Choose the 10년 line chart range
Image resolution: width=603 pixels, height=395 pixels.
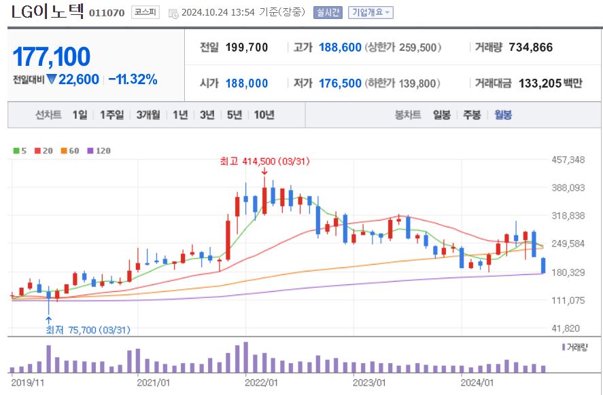[x=264, y=115]
